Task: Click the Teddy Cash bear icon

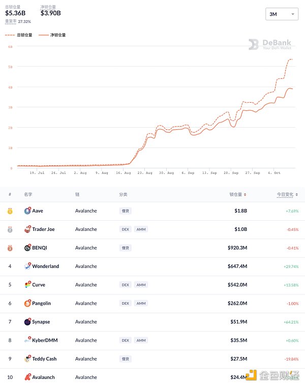Action: point(27,359)
